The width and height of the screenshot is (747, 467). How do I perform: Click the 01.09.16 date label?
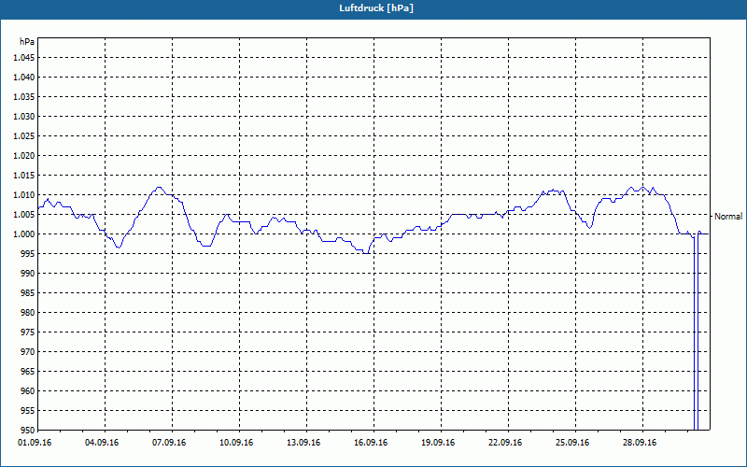[35, 443]
